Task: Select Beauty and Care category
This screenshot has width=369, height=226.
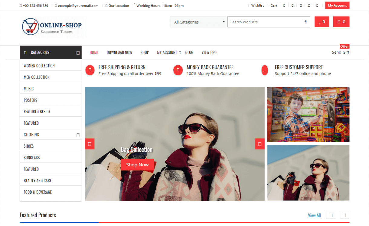Action: [x=38, y=180]
